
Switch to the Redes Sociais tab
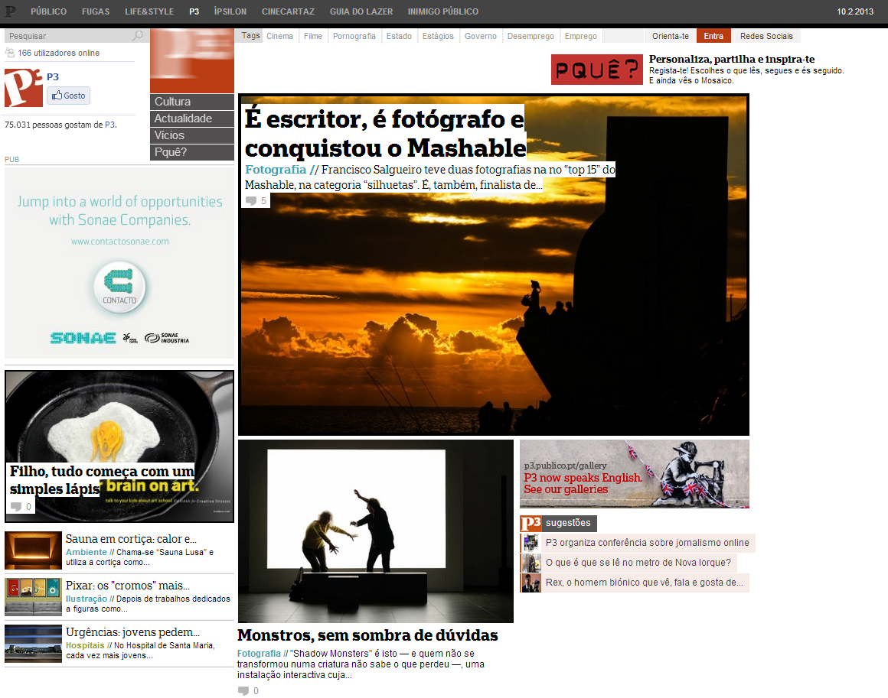pos(766,36)
